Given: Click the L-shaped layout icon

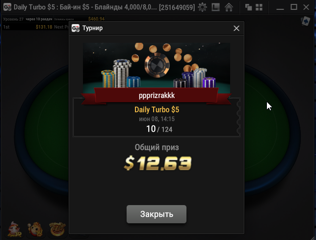Looking at the screenshot, I should tap(215, 7).
